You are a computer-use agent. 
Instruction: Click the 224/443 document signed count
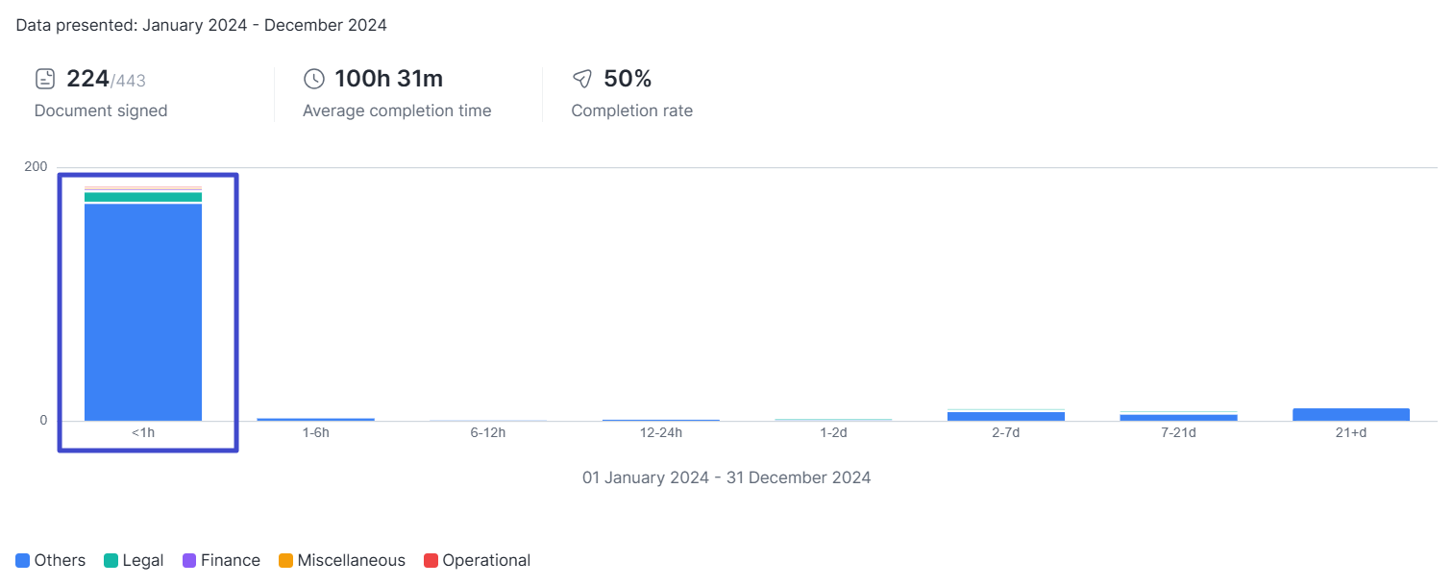pyautogui.click(x=106, y=79)
